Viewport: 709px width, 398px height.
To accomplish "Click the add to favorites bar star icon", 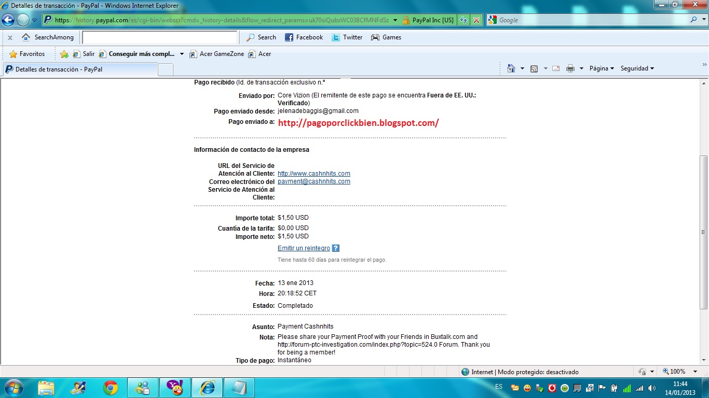I will click(64, 54).
